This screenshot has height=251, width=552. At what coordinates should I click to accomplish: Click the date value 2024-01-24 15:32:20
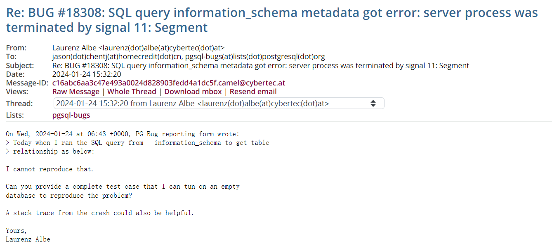[x=87, y=74]
